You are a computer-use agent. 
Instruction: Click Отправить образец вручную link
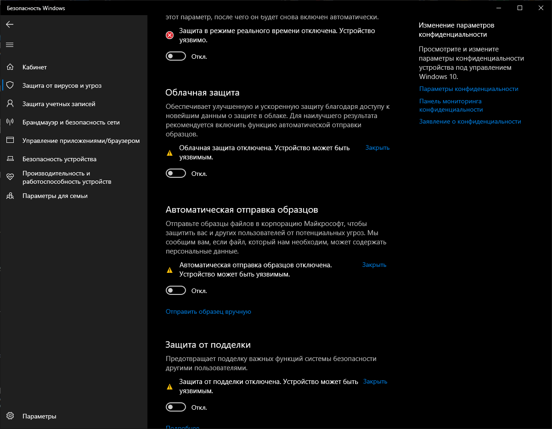[208, 312]
